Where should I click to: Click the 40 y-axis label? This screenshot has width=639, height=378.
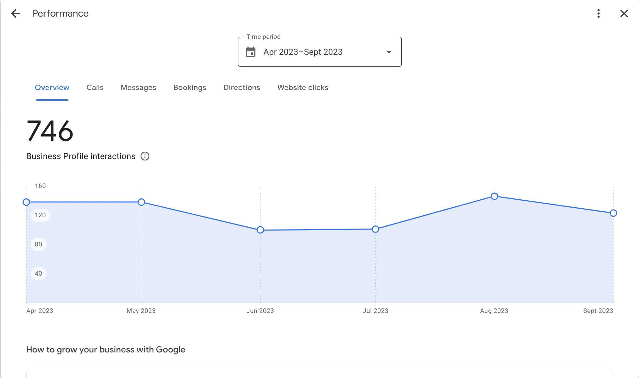click(x=39, y=274)
